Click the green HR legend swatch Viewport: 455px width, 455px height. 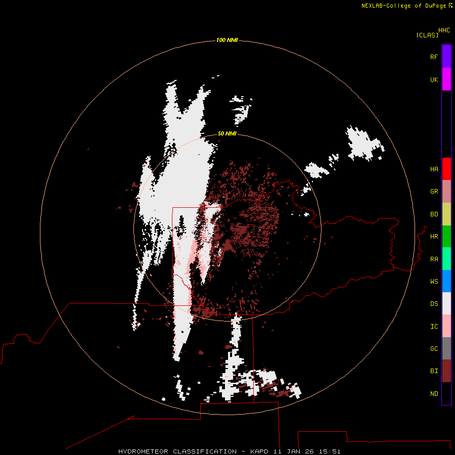pos(446,237)
